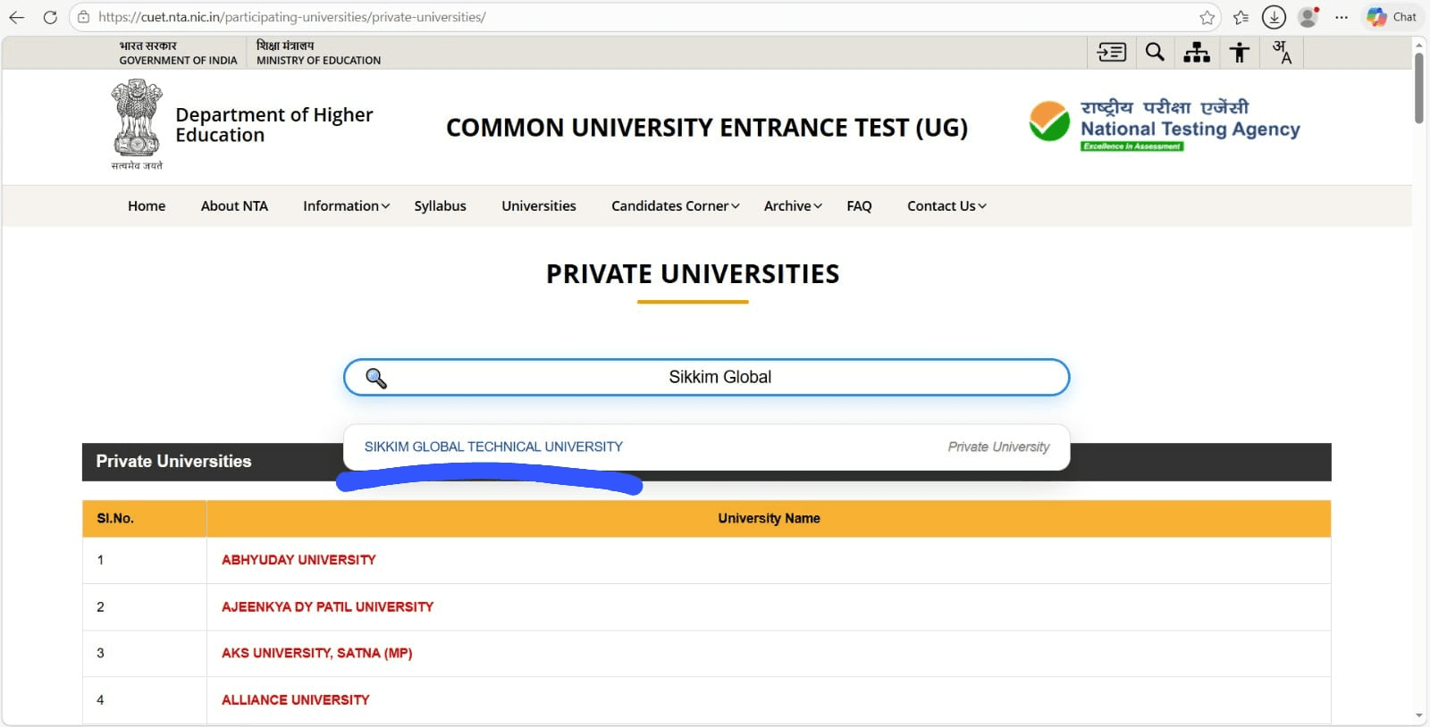Open Contact Us dropdown
This screenshot has height=727, width=1430.
[x=946, y=206]
